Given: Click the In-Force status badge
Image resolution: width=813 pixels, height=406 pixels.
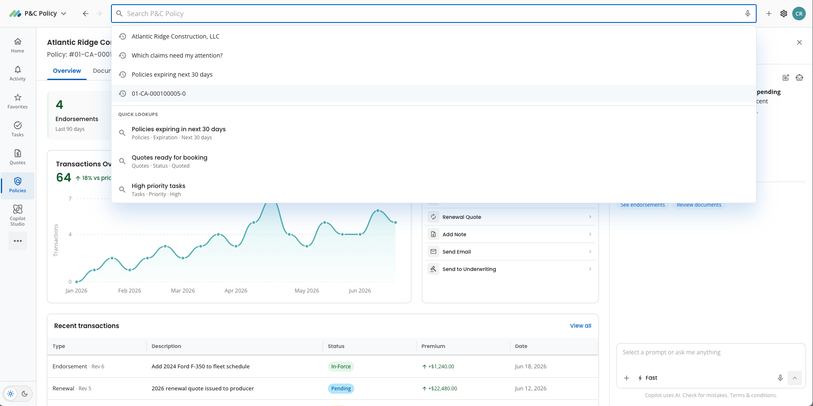Looking at the screenshot, I should (x=341, y=367).
